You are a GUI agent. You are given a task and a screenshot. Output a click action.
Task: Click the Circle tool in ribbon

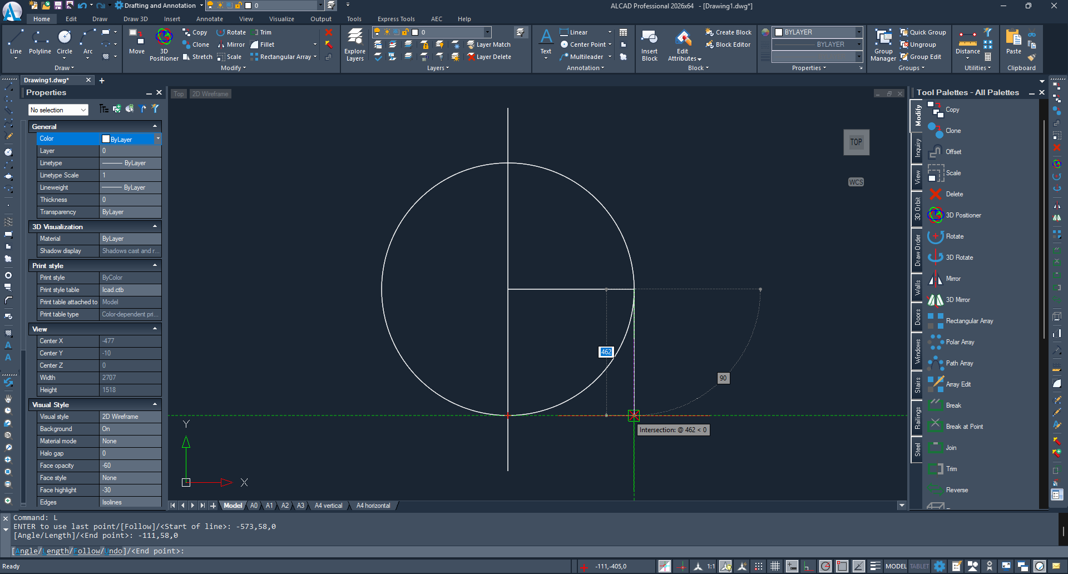[65, 42]
